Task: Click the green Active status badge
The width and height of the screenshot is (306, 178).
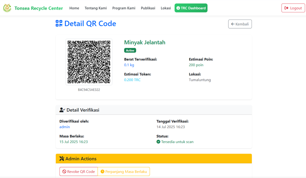Action: pos(130,50)
